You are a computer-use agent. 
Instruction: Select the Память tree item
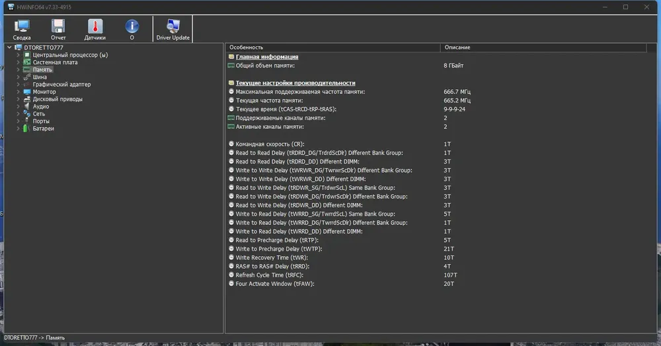(x=42, y=69)
